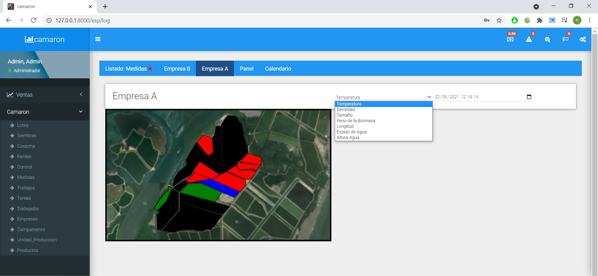Select Densidad from the dropdown list
The height and width of the screenshot is (276, 598).
pyautogui.click(x=346, y=110)
